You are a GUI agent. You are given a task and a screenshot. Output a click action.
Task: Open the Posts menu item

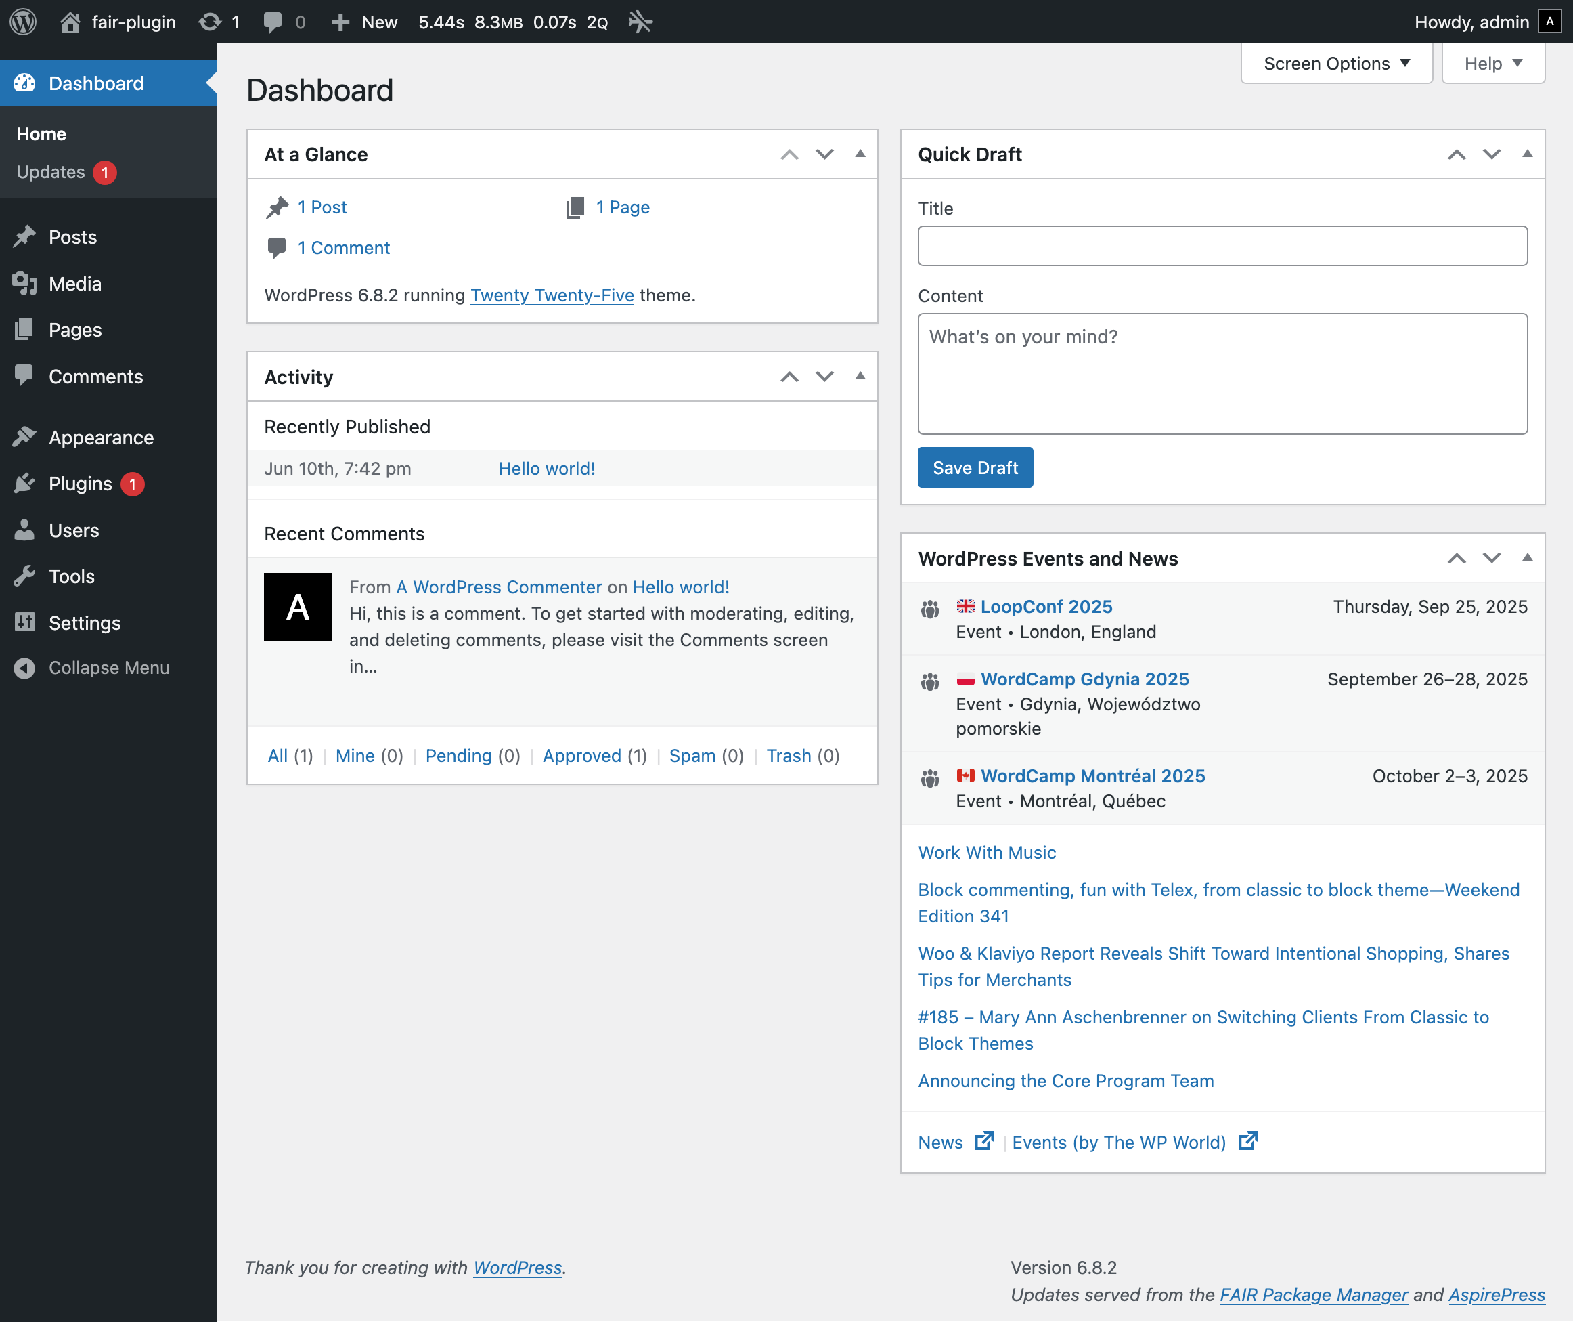[x=72, y=237]
